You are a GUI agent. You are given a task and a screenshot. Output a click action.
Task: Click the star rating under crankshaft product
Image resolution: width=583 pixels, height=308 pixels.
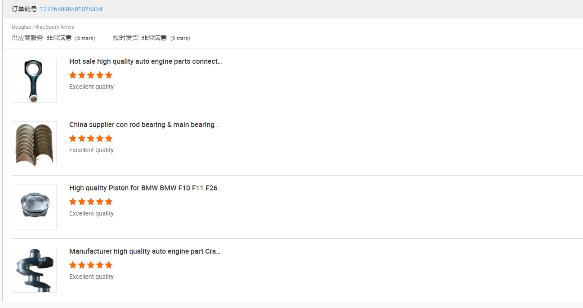(91, 265)
